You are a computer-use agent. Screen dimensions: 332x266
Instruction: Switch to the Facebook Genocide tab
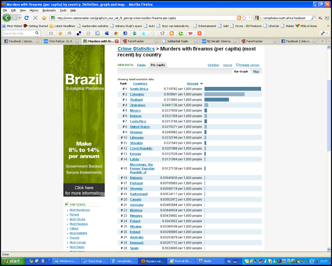22,41
